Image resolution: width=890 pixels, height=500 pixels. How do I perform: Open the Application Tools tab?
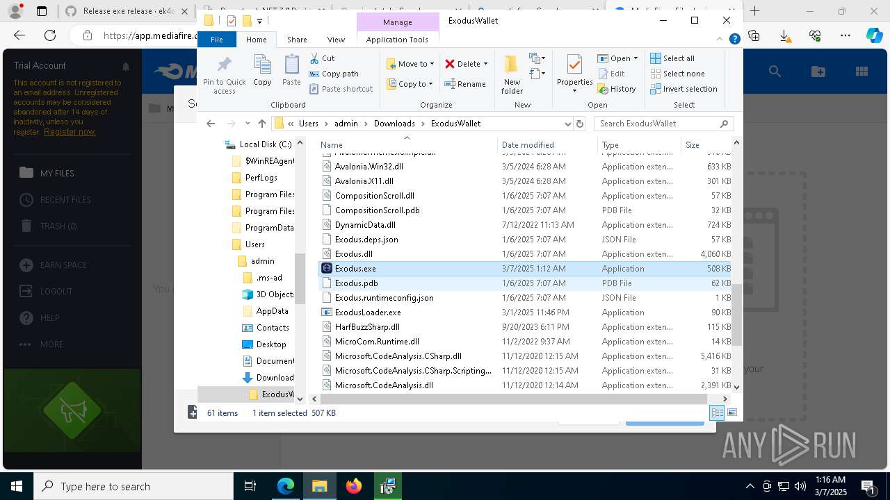click(397, 40)
